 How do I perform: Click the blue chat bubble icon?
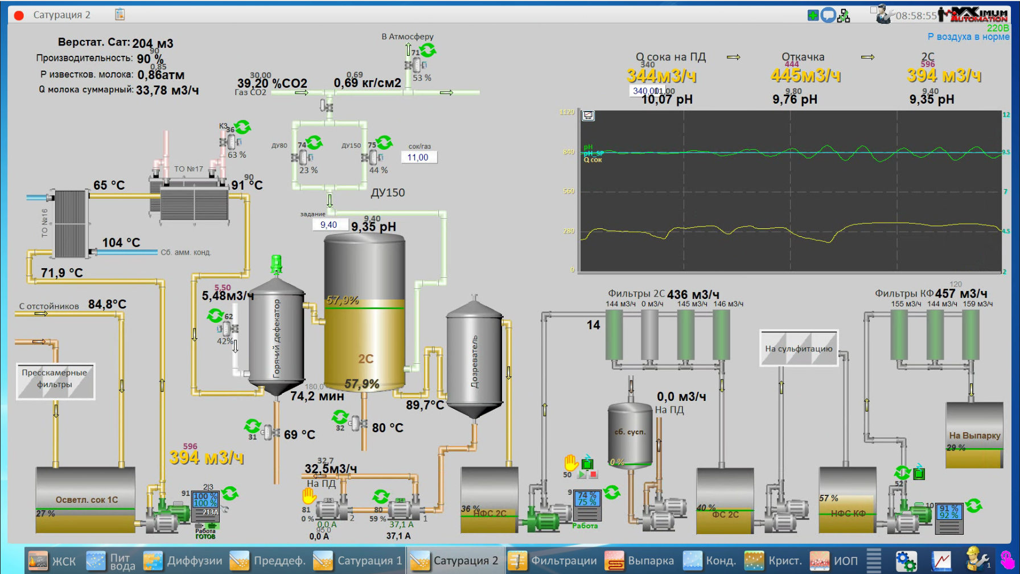(x=828, y=15)
